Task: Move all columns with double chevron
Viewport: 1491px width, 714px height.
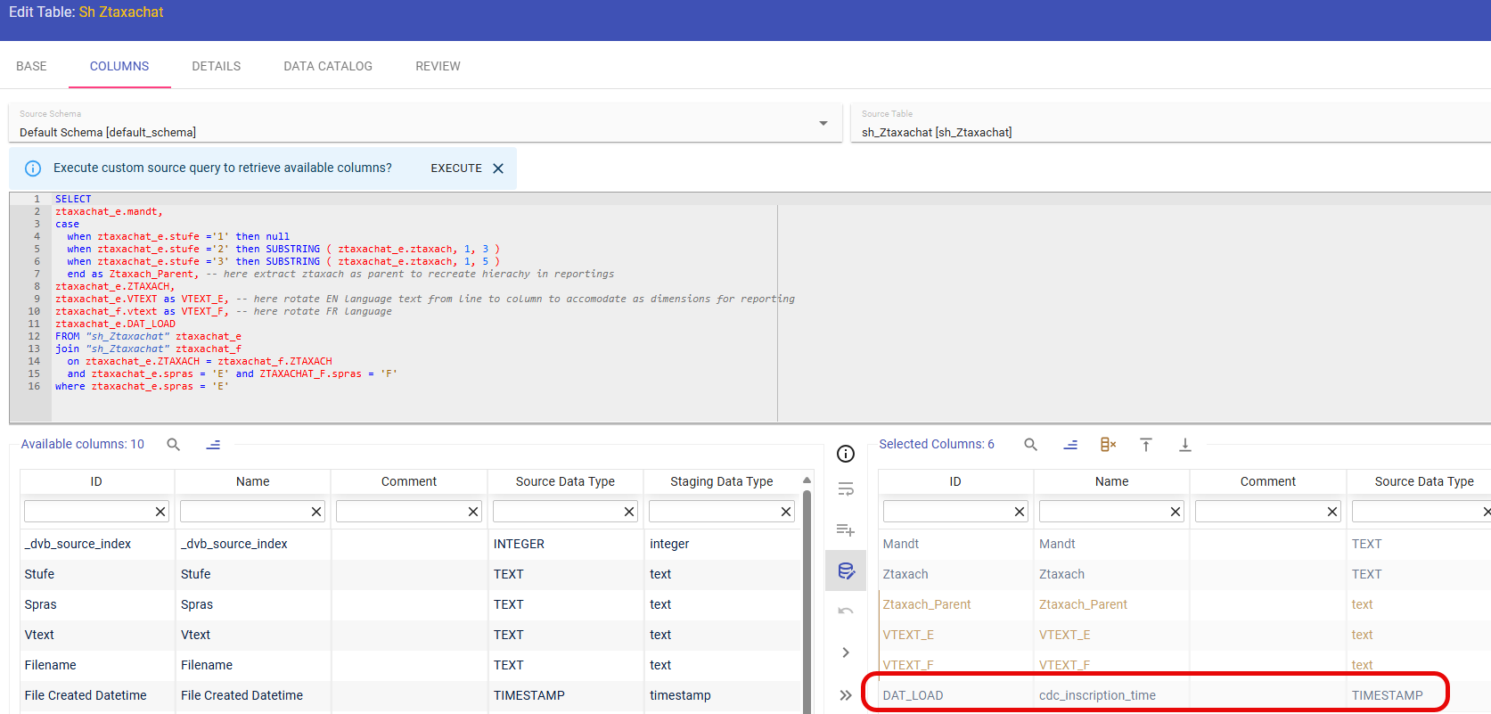Action: point(846,695)
